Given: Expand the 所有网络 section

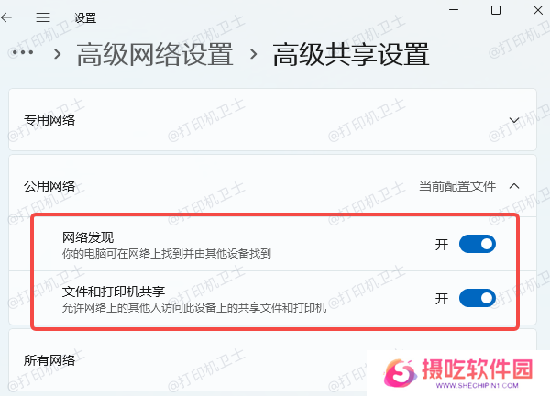Looking at the screenshot, I should coord(272,360).
